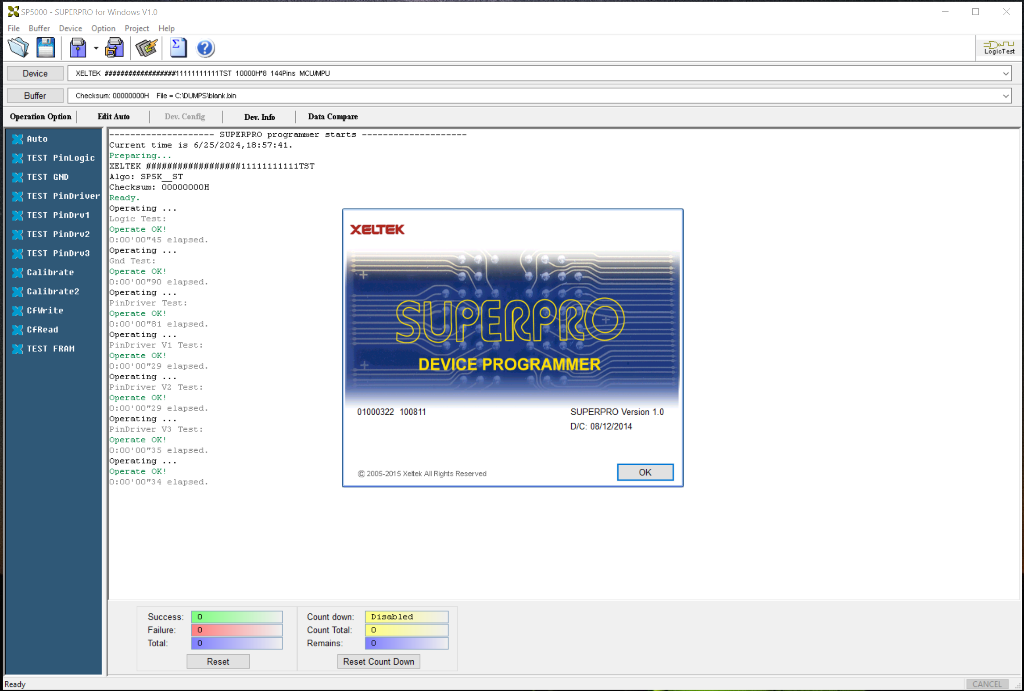Run TEST PinDrv2 operation
This screenshot has height=691, width=1024.
[51, 234]
